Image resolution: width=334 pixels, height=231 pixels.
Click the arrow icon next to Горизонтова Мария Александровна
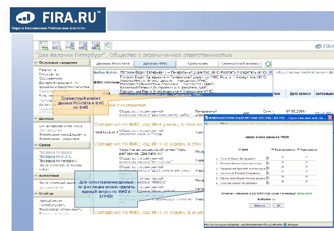(x=268, y=178)
